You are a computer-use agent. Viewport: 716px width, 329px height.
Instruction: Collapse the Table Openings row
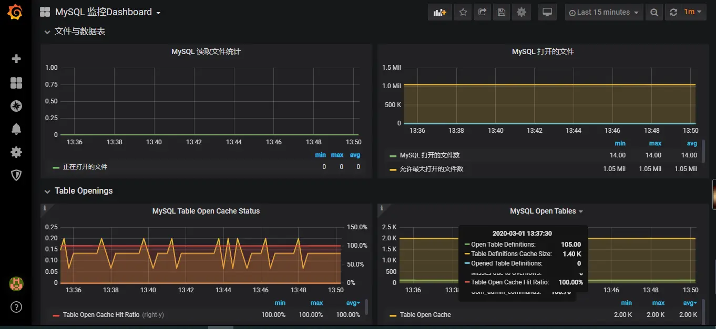pos(83,191)
